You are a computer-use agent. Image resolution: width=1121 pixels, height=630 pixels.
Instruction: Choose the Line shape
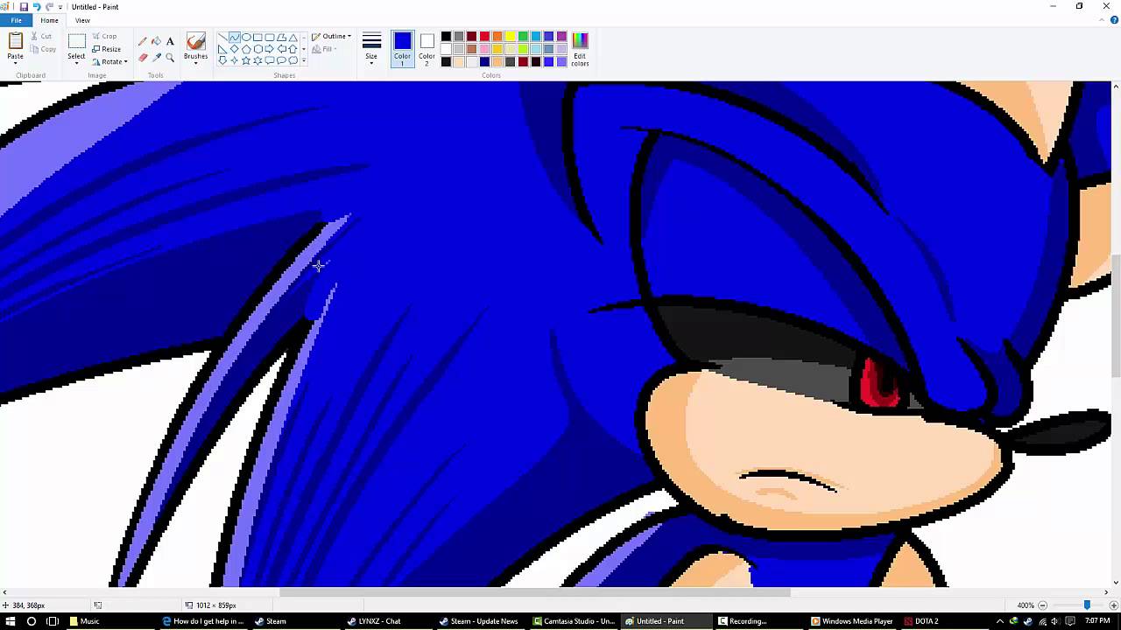tap(223, 38)
